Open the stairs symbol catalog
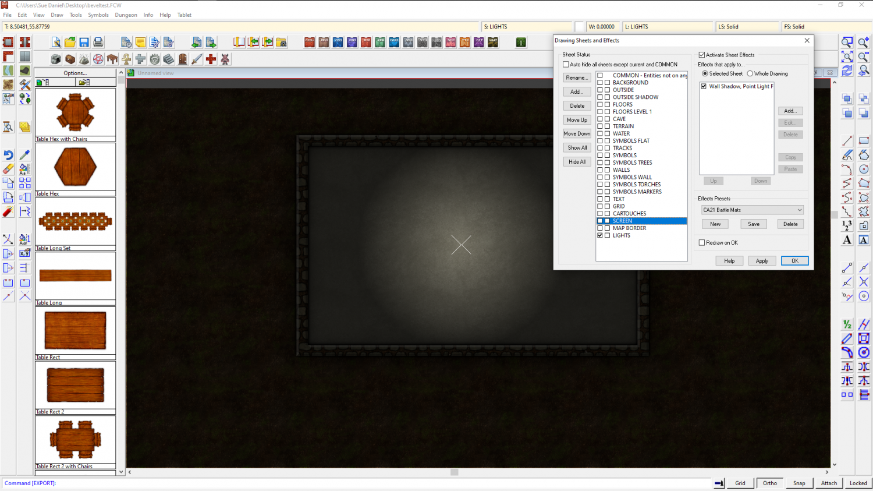The height and width of the screenshot is (491, 873). coord(169,59)
